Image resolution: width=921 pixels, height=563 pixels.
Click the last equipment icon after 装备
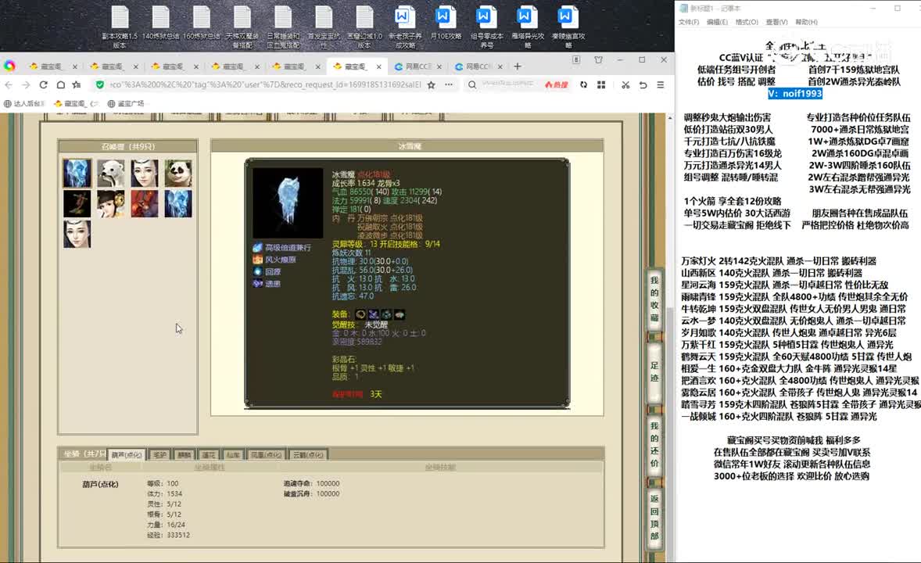click(400, 314)
